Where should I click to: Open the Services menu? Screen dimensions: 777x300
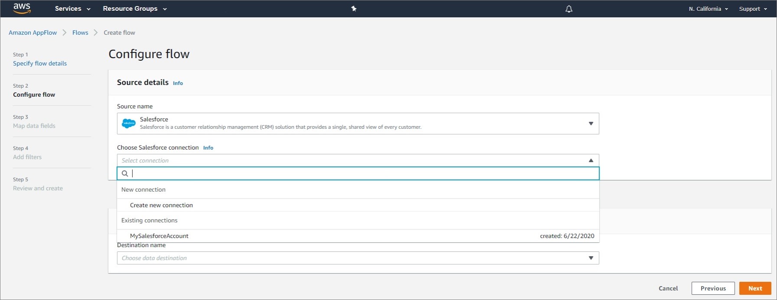72,9
